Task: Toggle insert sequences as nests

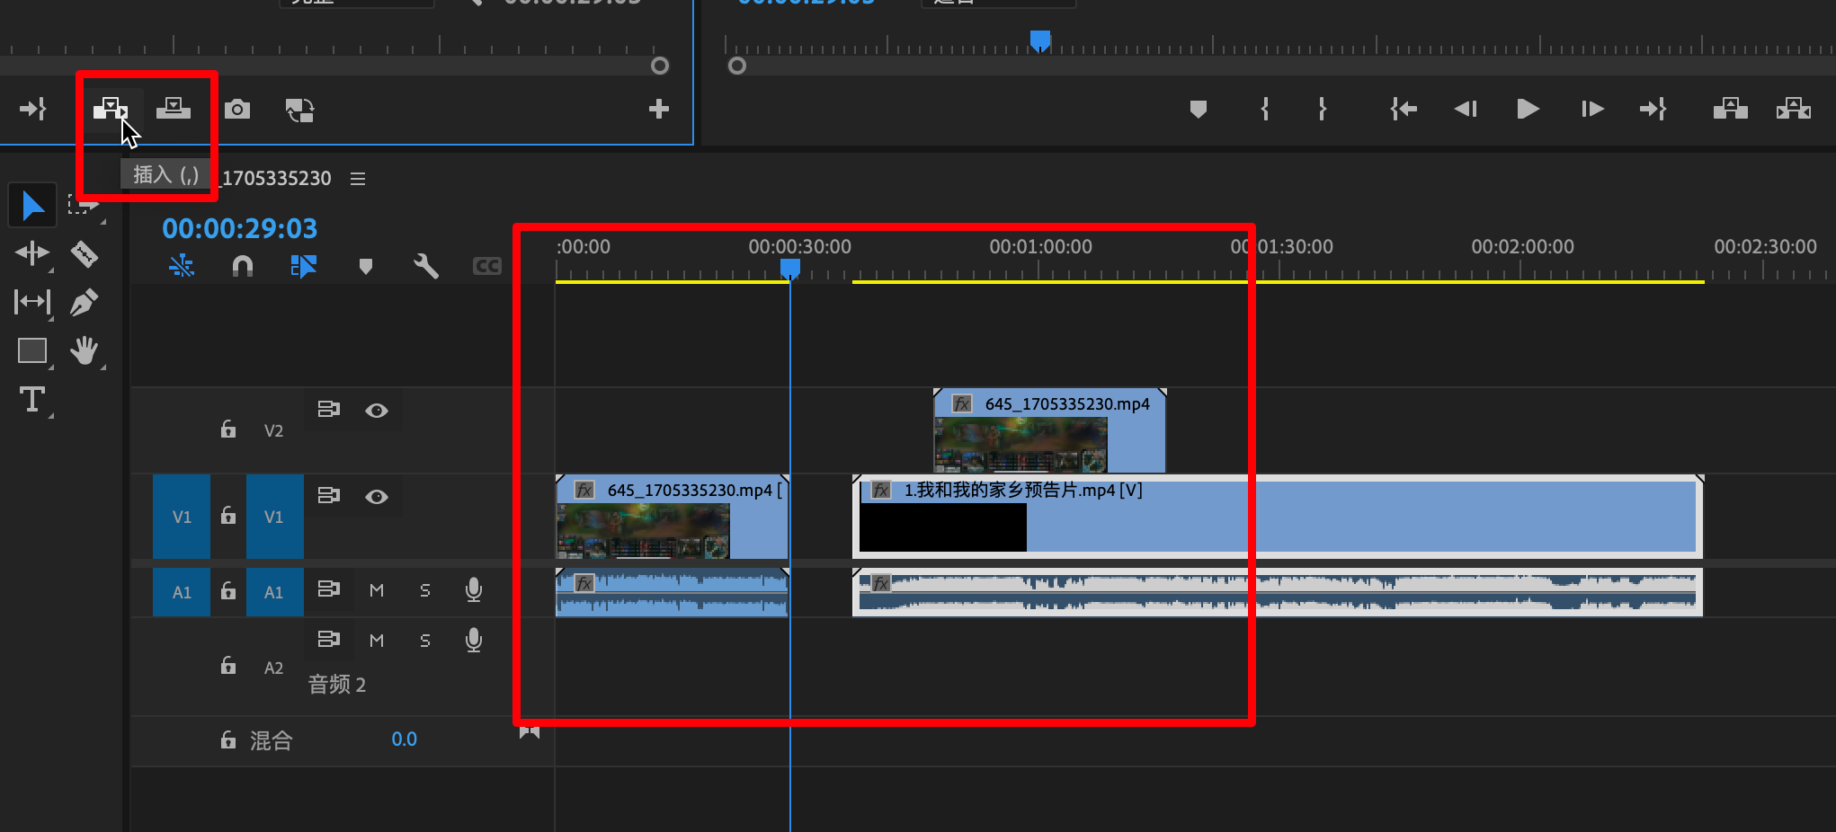Action: tap(182, 266)
